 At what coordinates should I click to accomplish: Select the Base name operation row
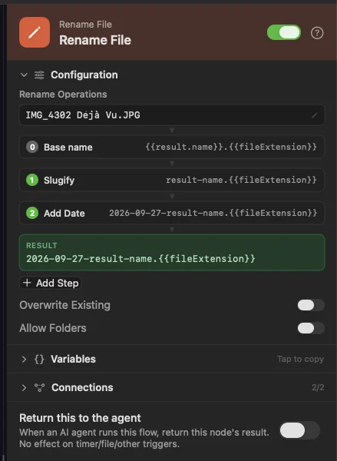pos(172,147)
